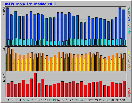Select the 'Visits' legend label
132x103 pixels.
pos(129,56)
